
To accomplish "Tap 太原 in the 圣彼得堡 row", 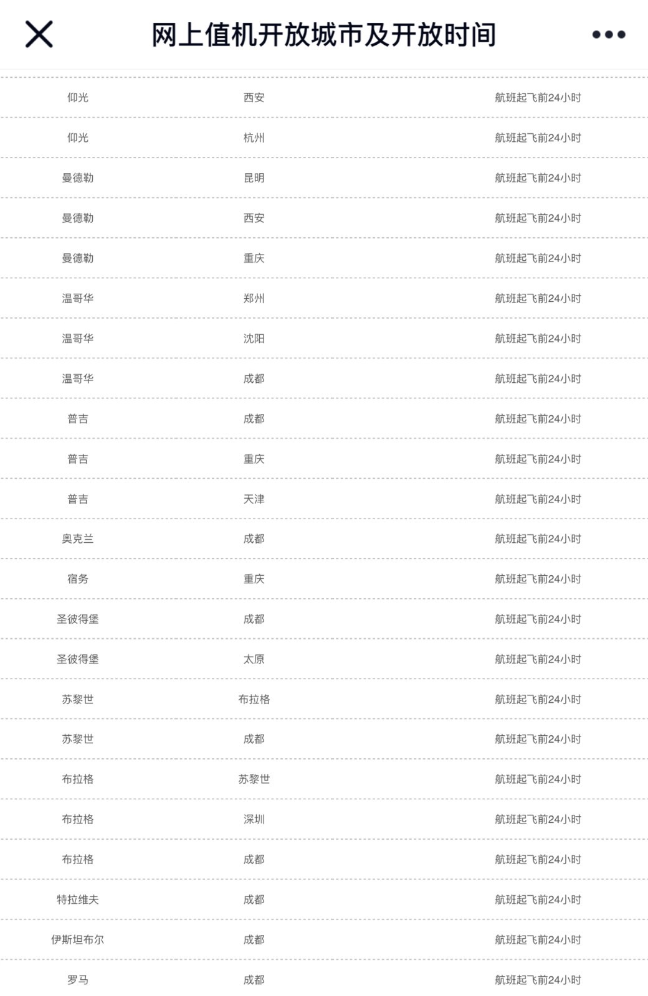I will click(254, 659).
